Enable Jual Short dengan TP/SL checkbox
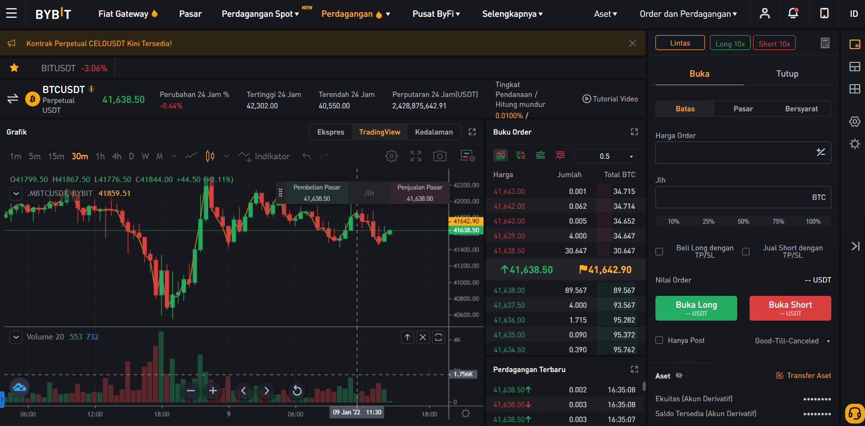This screenshot has height=426, width=865. [x=746, y=252]
